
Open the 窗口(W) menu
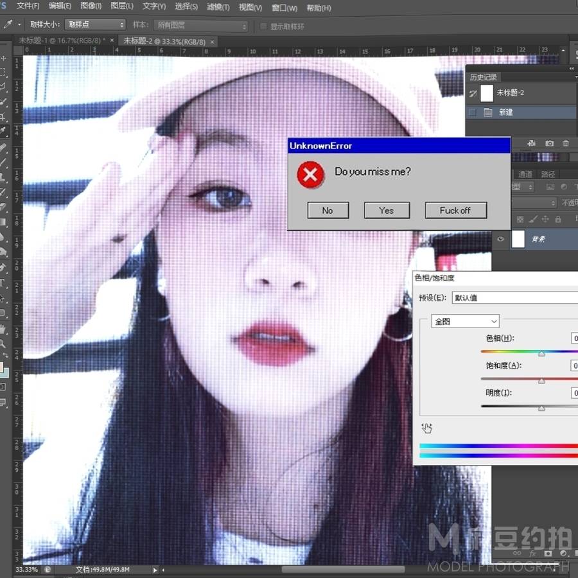tap(285, 7)
